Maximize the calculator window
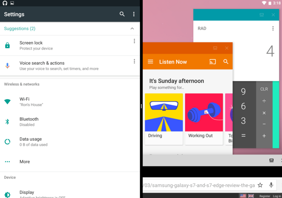 (262, 15)
